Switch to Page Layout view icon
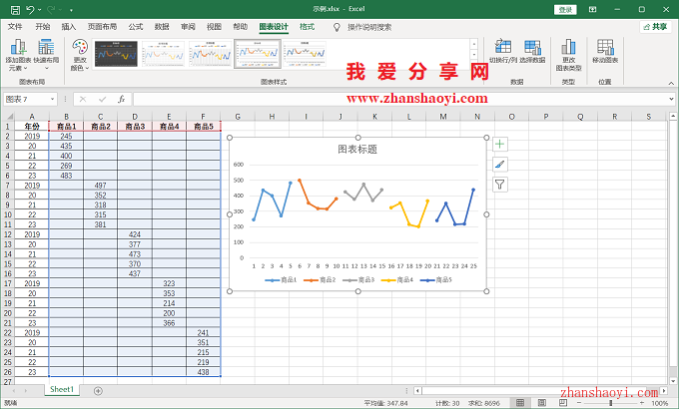Viewport: 679px width, 409px height. point(542,403)
